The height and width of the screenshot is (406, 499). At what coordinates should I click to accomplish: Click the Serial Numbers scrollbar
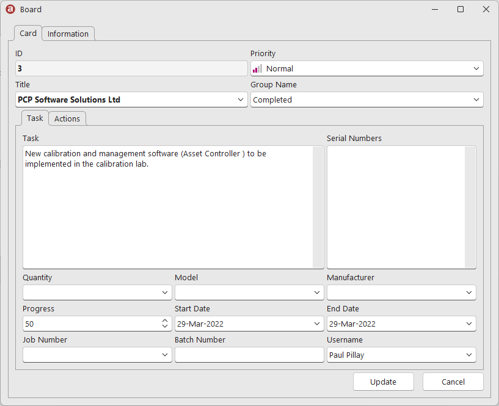(470, 207)
